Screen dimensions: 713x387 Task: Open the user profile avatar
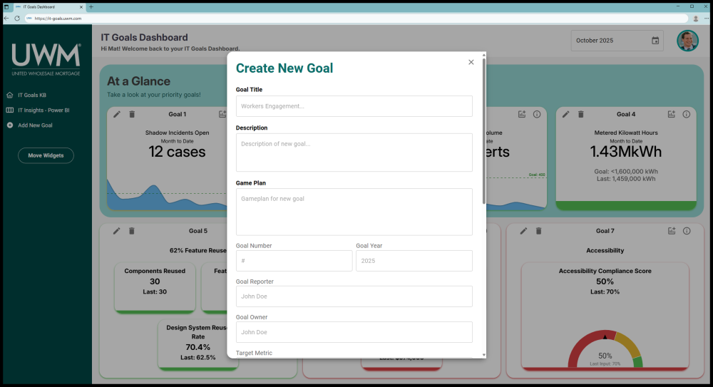pos(687,41)
